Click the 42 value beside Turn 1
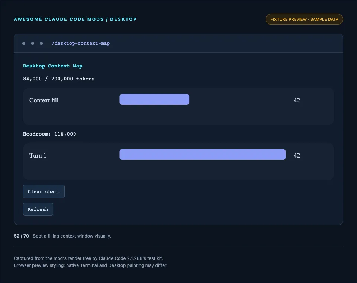This screenshot has width=357, height=283. click(x=297, y=156)
